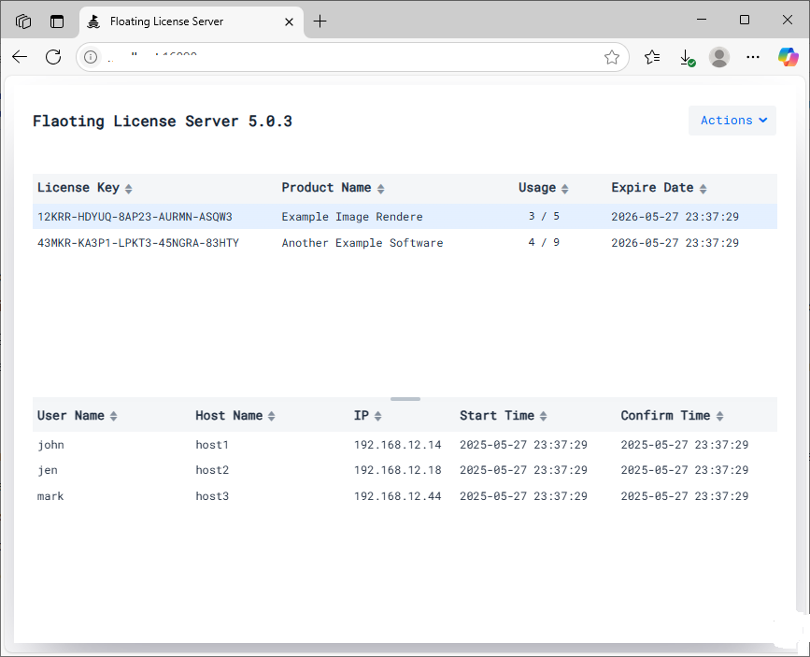Click the Confirm Time column header
810x657 pixels.
[665, 416]
